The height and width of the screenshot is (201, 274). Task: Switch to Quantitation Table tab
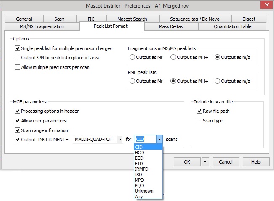233,26
